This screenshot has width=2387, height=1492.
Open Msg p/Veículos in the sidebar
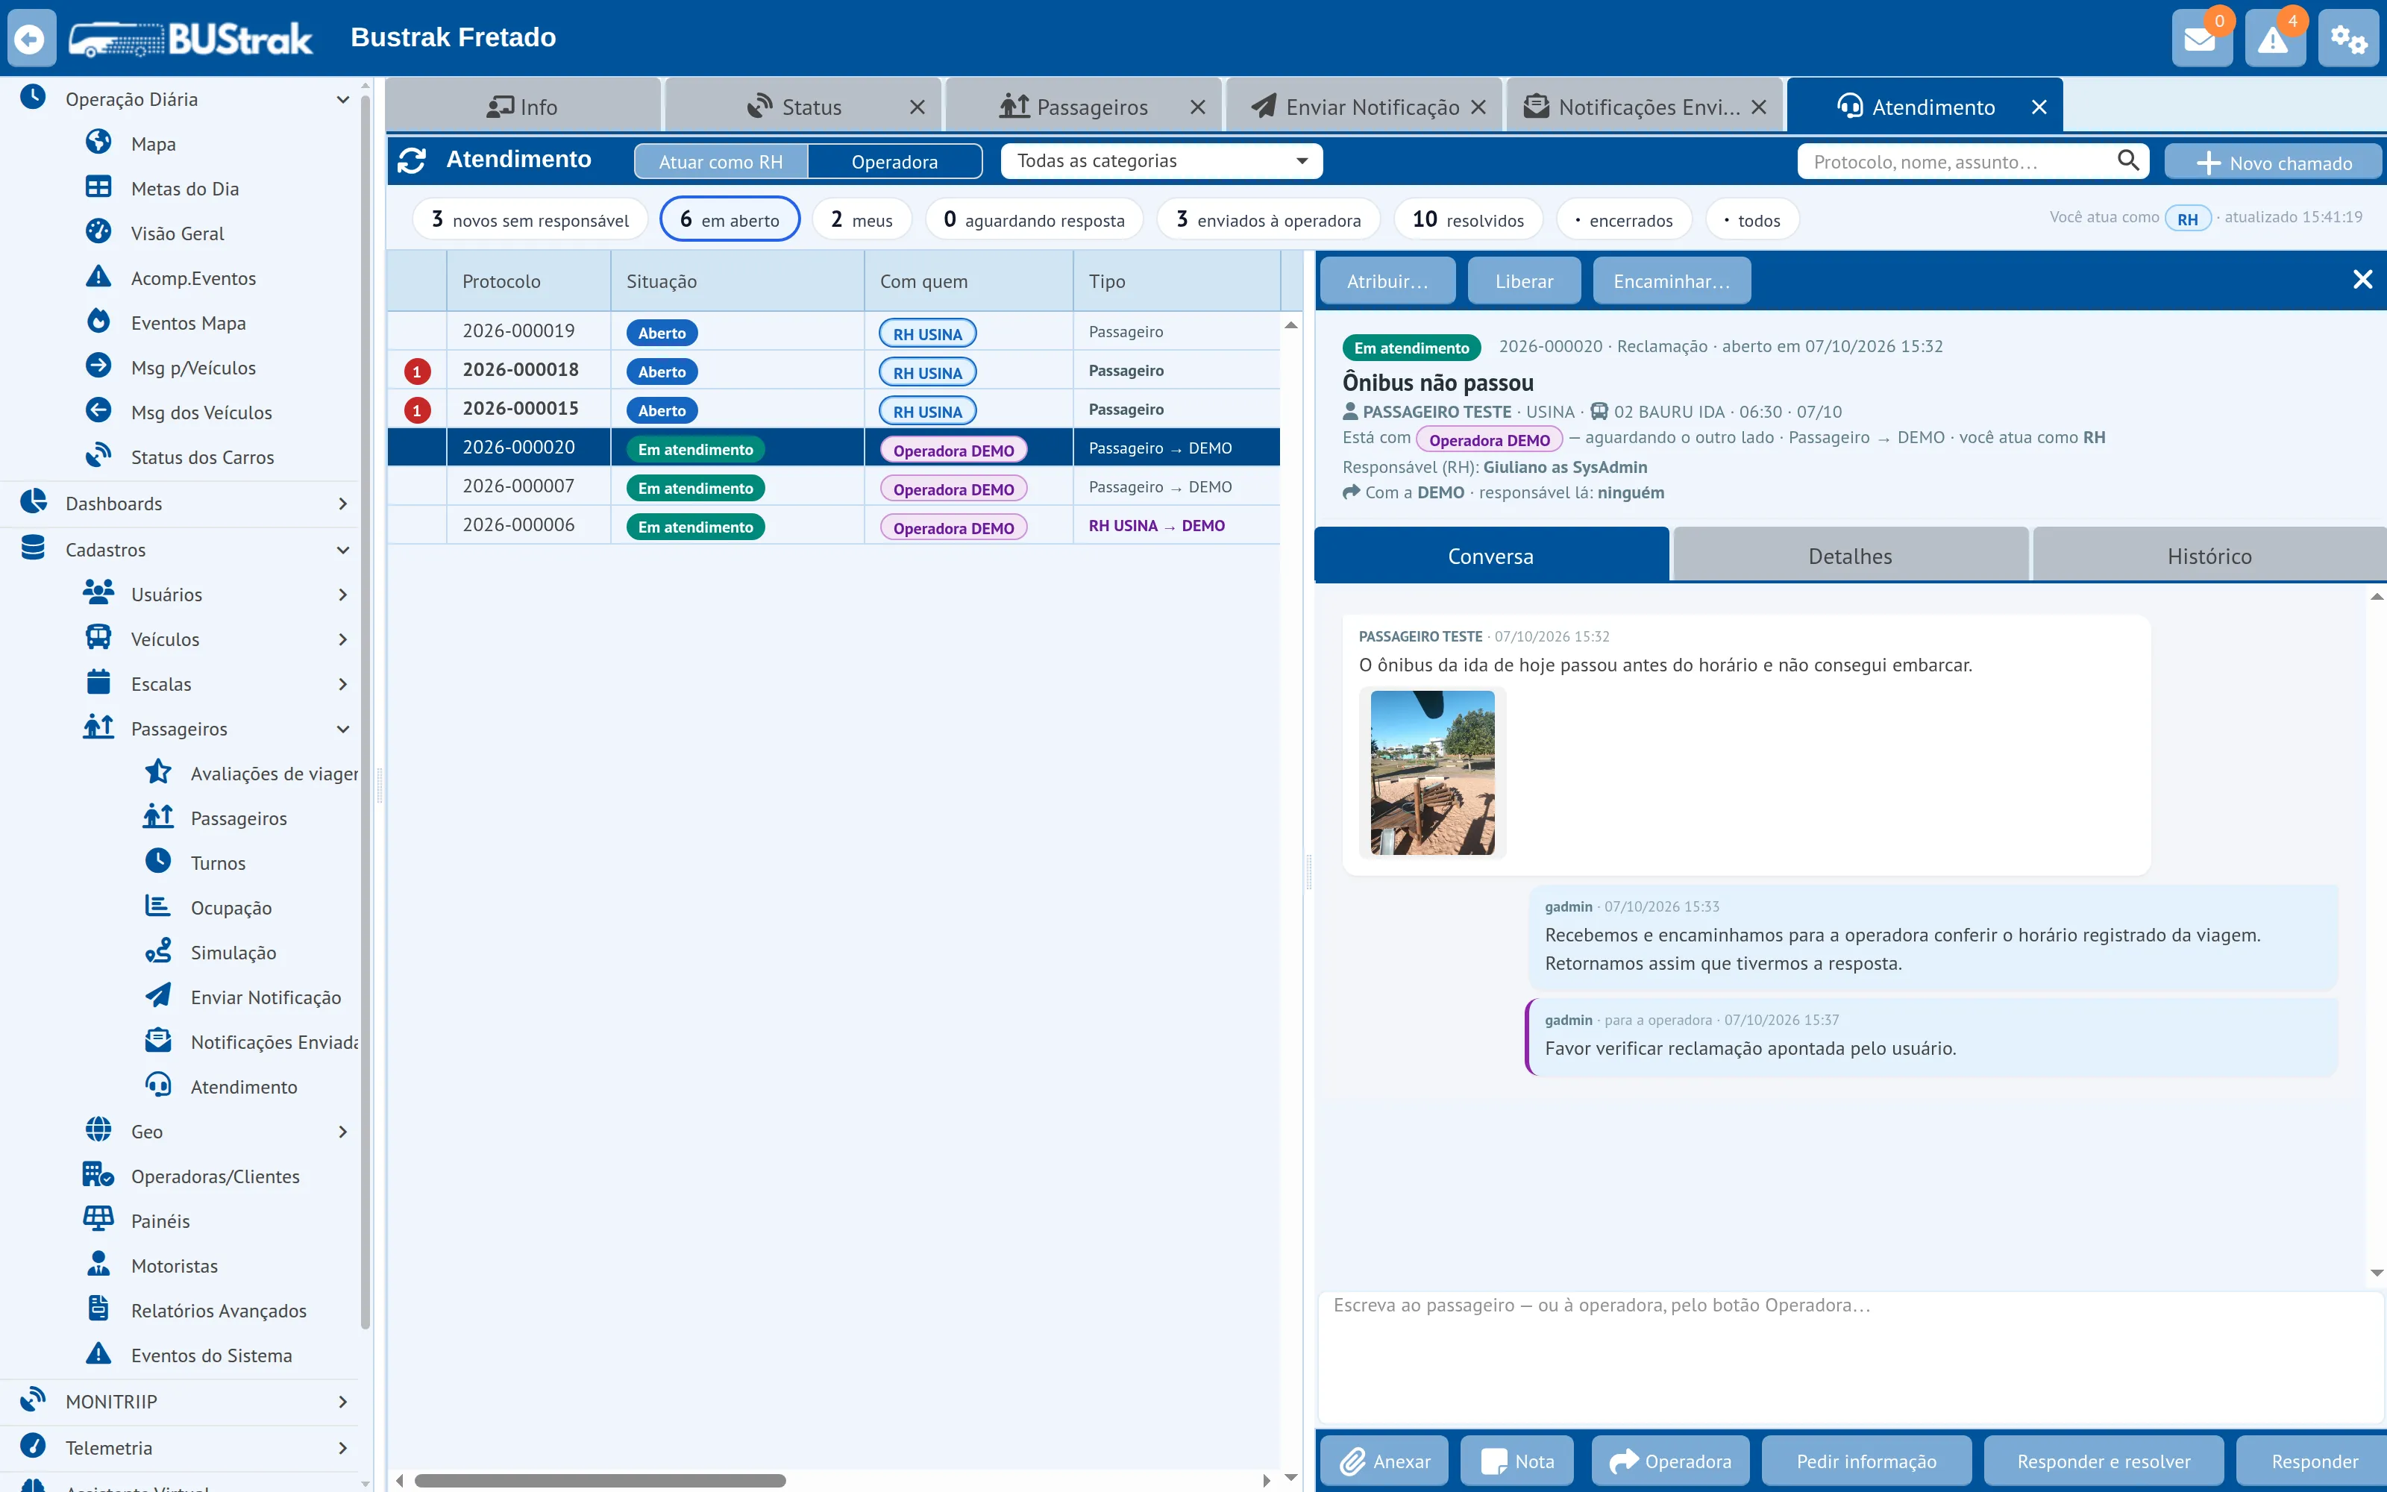pyautogui.click(x=193, y=367)
